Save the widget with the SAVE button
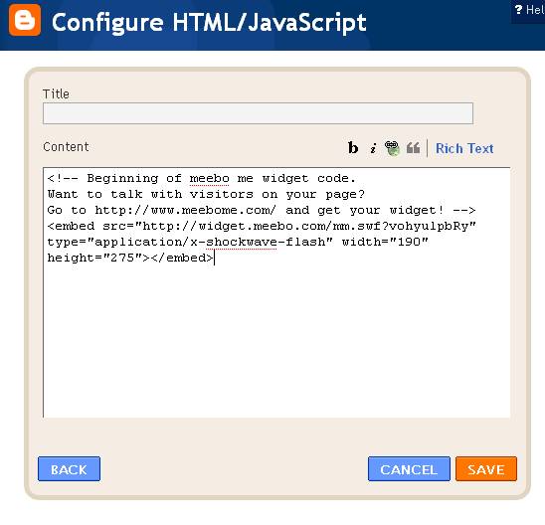 tap(486, 469)
